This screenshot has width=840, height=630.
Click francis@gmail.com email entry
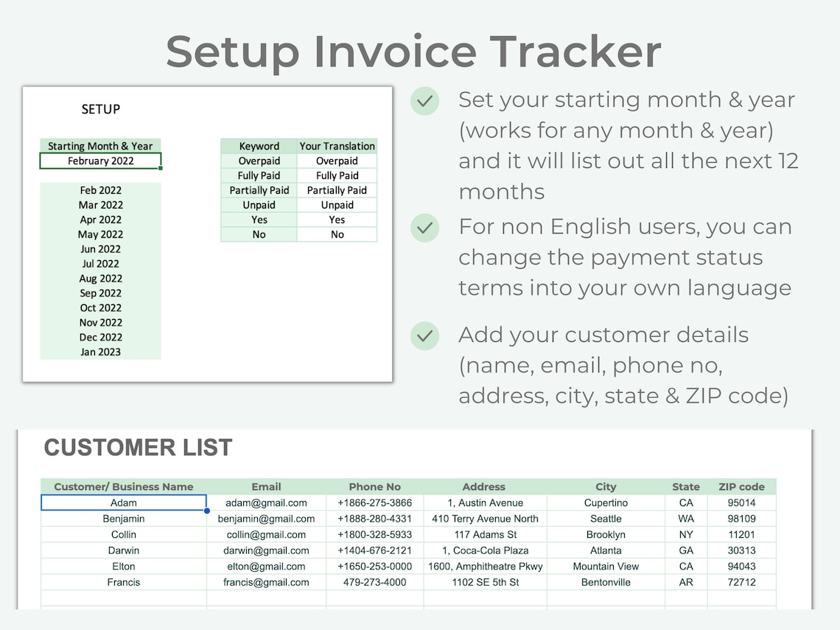click(266, 582)
